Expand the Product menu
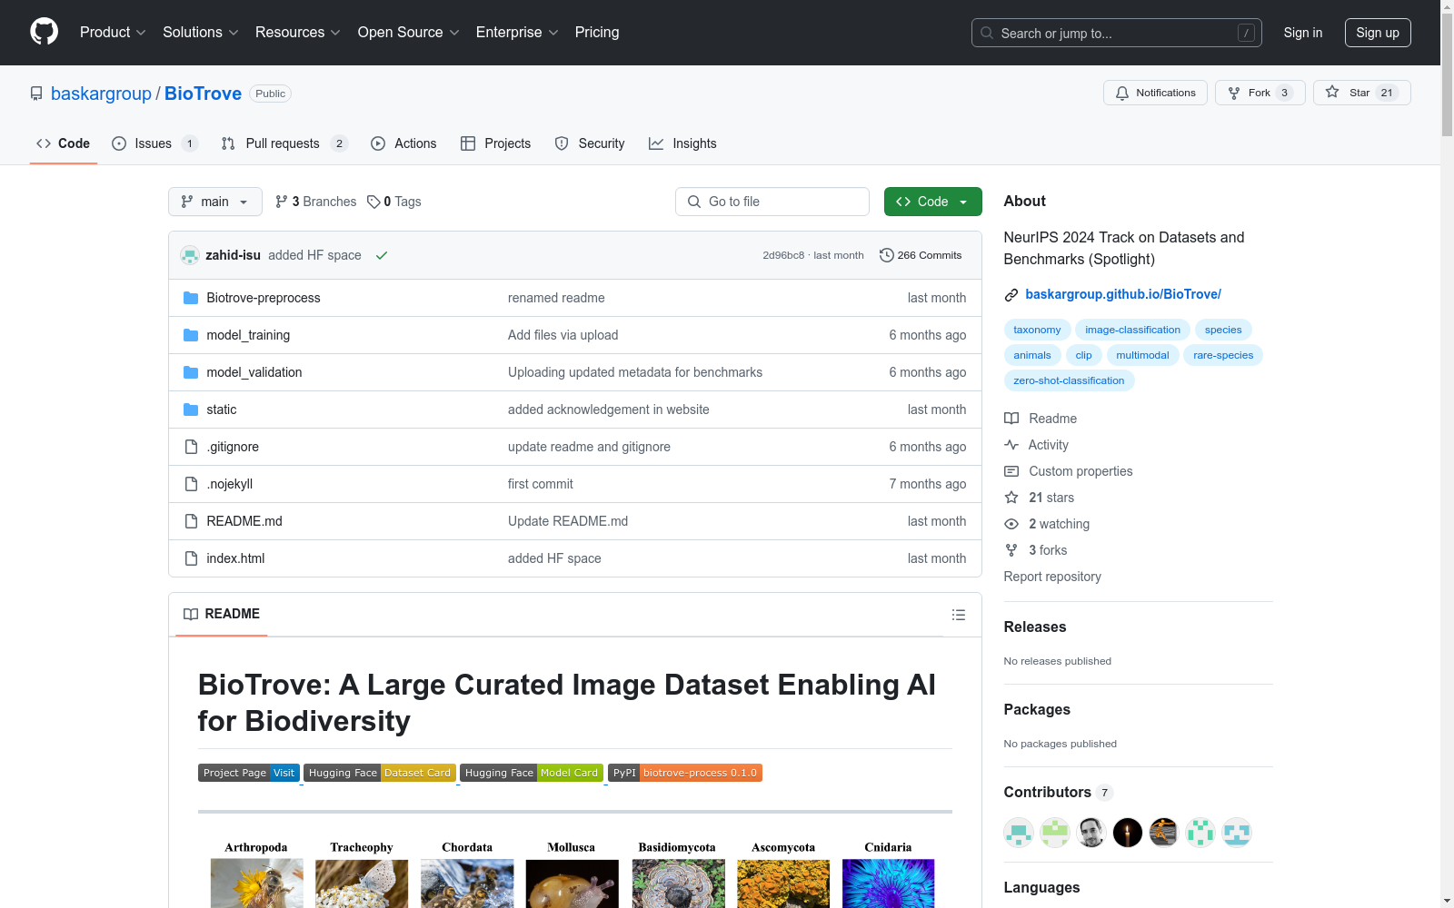The width and height of the screenshot is (1454, 908). coord(113,32)
